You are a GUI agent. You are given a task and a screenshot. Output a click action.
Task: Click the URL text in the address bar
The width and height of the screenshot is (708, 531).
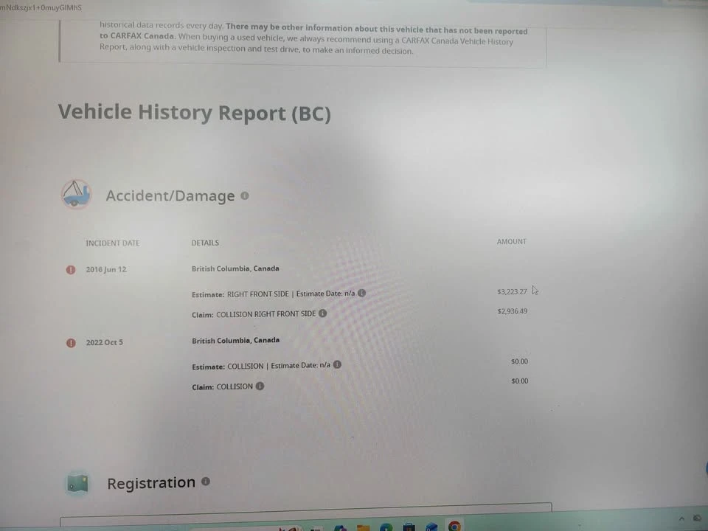pos(41,7)
